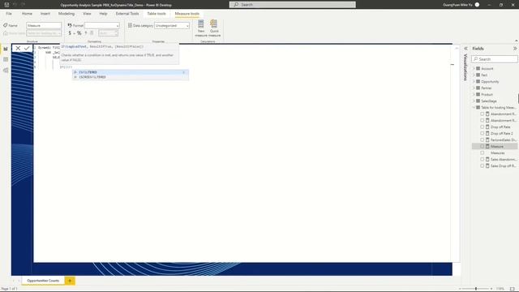
Task: Click the calculator icon beside Drop off Rate 2
Action: point(487,133)
